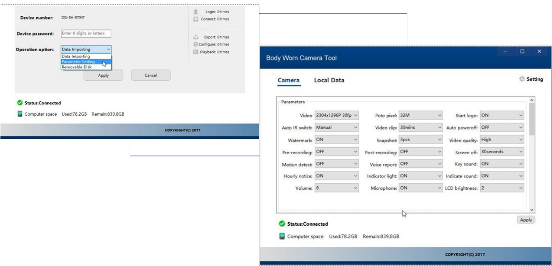This screenshot has width=552, height=266.
Task: Expand the Auto IR switch dropdown
Action: point(337,128)
